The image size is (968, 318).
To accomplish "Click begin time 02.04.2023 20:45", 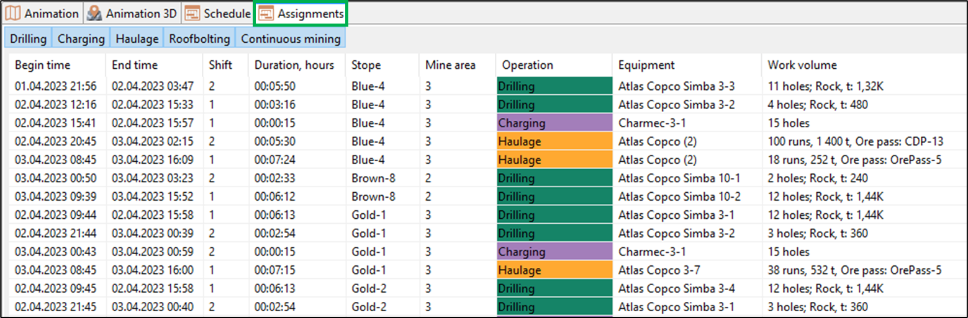I will (56, 141).
